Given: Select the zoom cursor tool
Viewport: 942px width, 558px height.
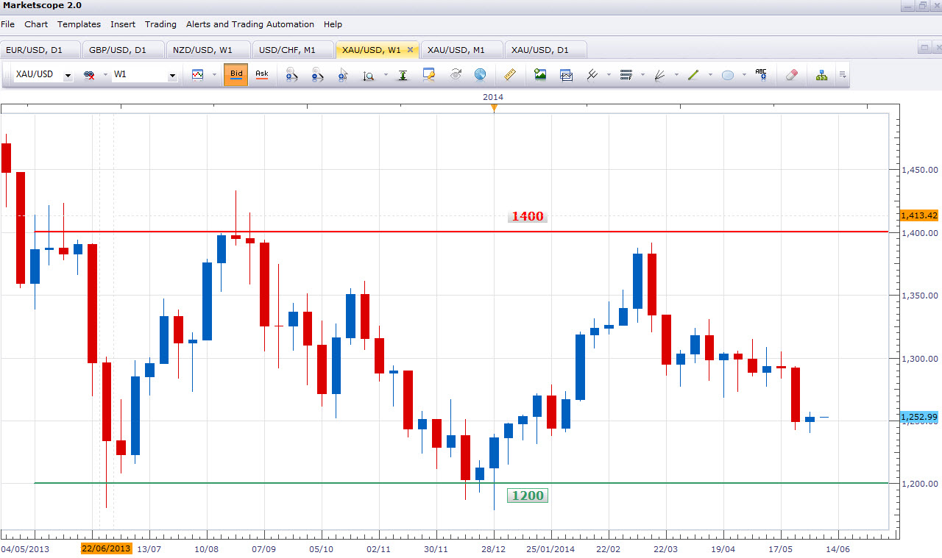Looking at the screenshot, I should 343,75.
